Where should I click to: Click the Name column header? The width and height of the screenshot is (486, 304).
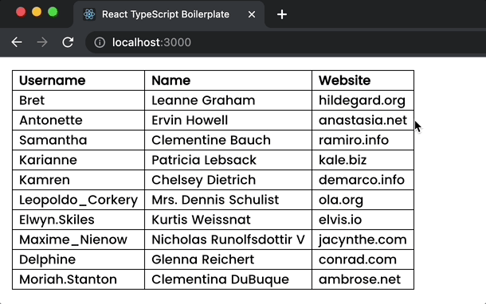click(228, 80)
